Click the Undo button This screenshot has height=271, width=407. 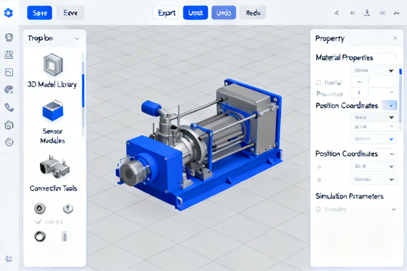pyautogui.click(x=224, y=13)
